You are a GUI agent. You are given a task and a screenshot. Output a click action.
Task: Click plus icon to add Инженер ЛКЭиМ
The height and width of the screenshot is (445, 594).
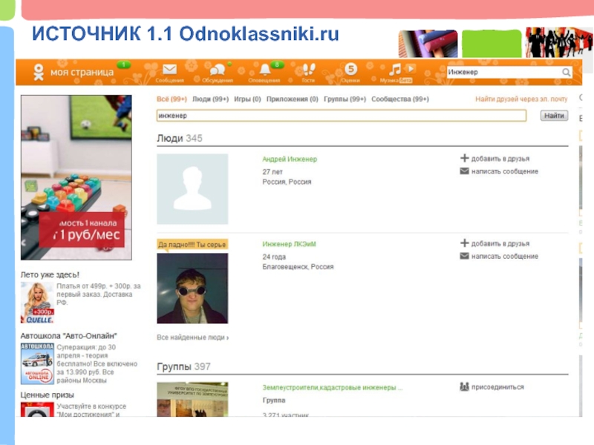(x=465, y=243)
